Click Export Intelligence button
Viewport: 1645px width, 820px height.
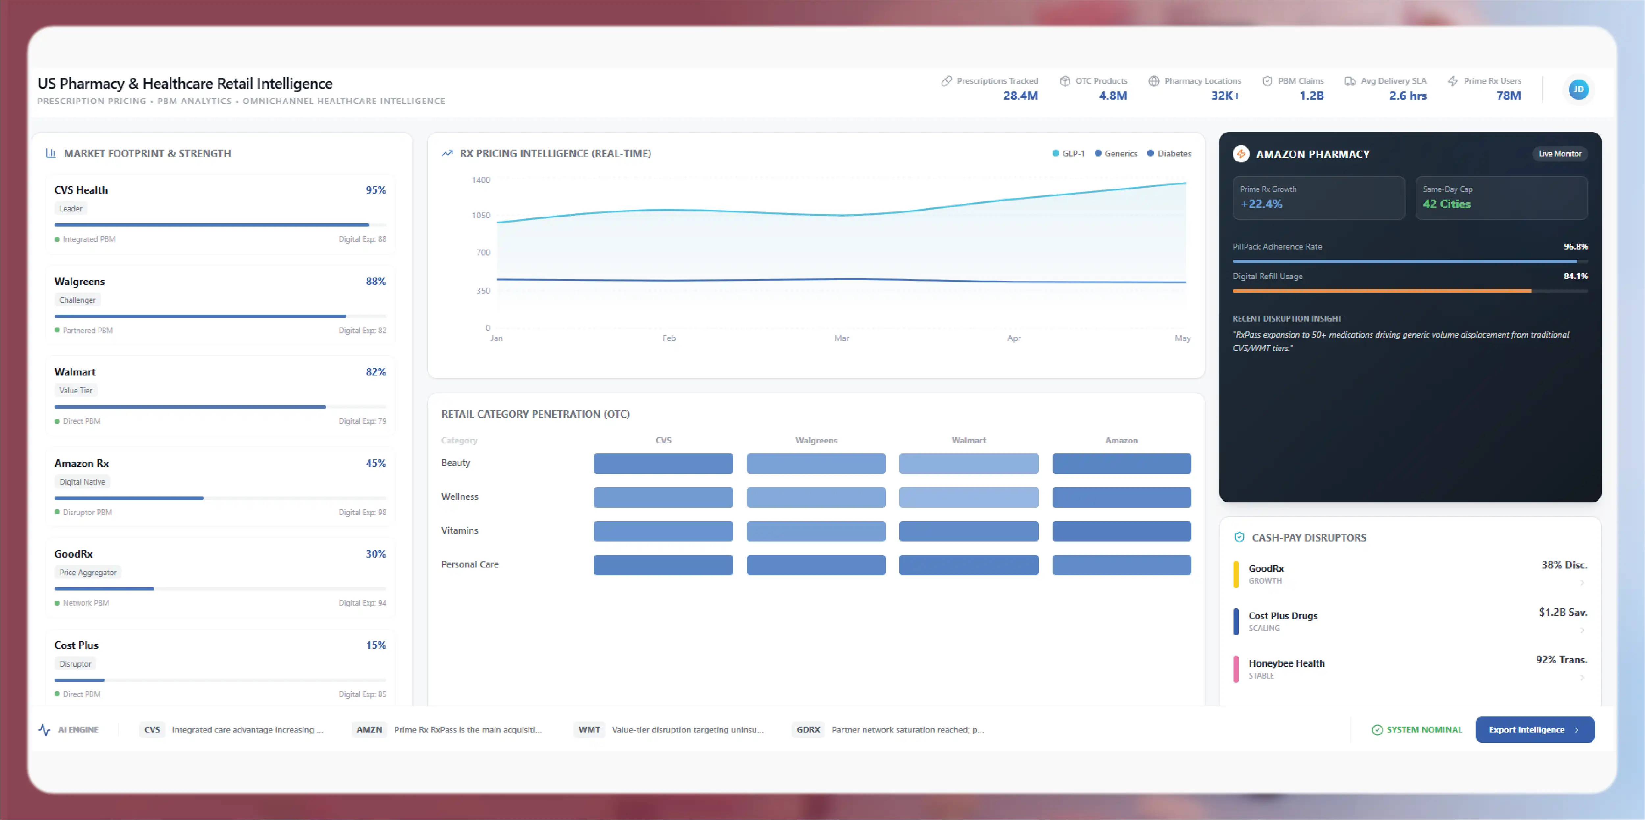[1534, 729]
